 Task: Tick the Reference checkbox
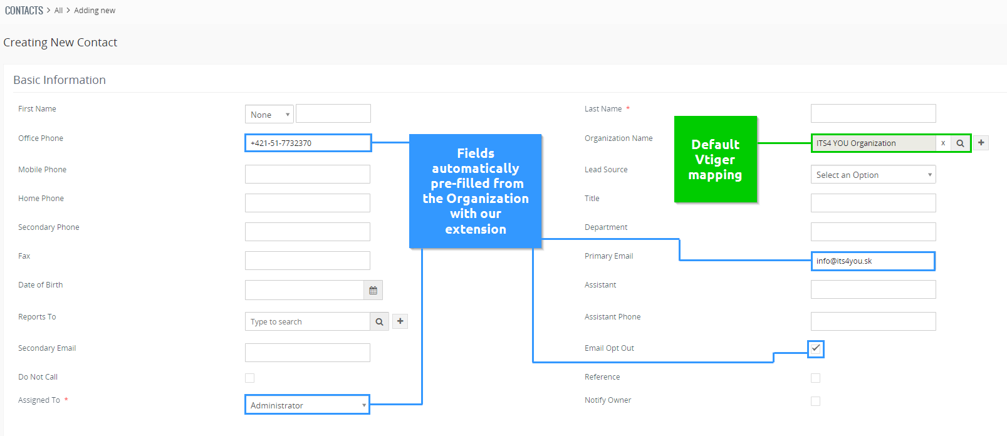[x=815, y=378]
